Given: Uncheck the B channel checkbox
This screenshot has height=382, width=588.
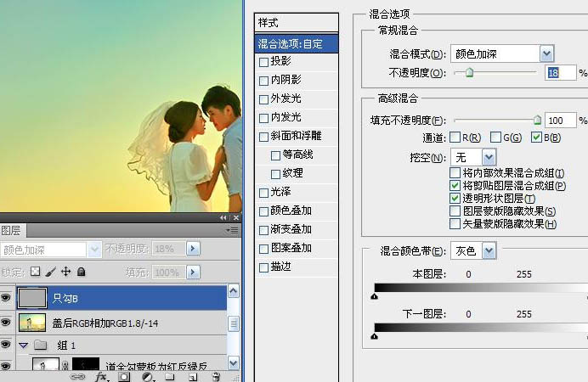Looking at the screenshot, I should 536,138.
